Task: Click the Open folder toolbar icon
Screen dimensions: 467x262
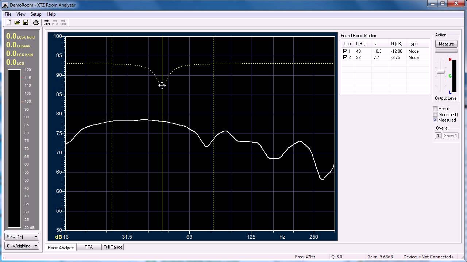Action: point(17,22)
